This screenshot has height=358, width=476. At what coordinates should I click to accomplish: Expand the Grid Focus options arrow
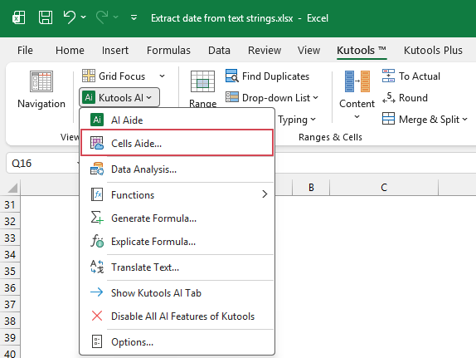click(x=162, y=76)
